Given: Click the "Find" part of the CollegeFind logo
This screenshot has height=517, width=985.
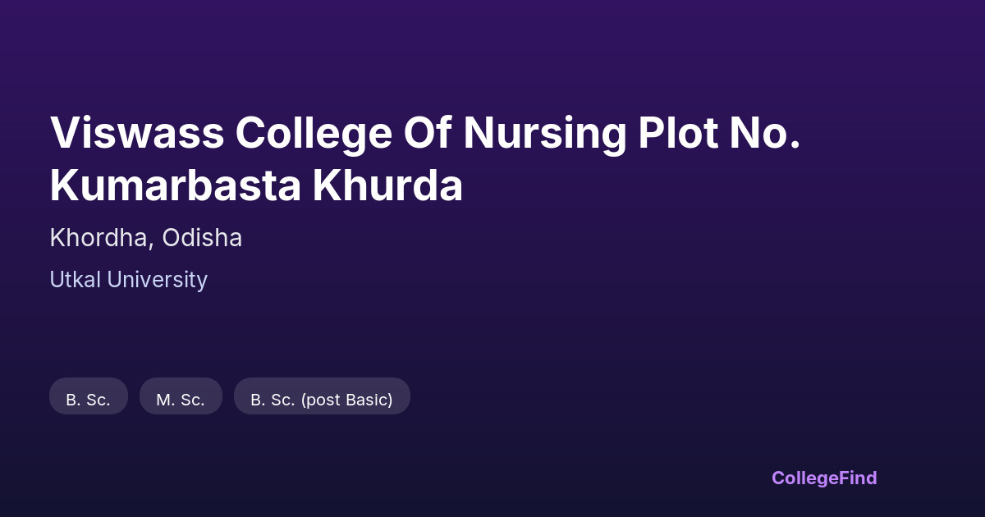Looking at the screenshot, I should point(857,478).
